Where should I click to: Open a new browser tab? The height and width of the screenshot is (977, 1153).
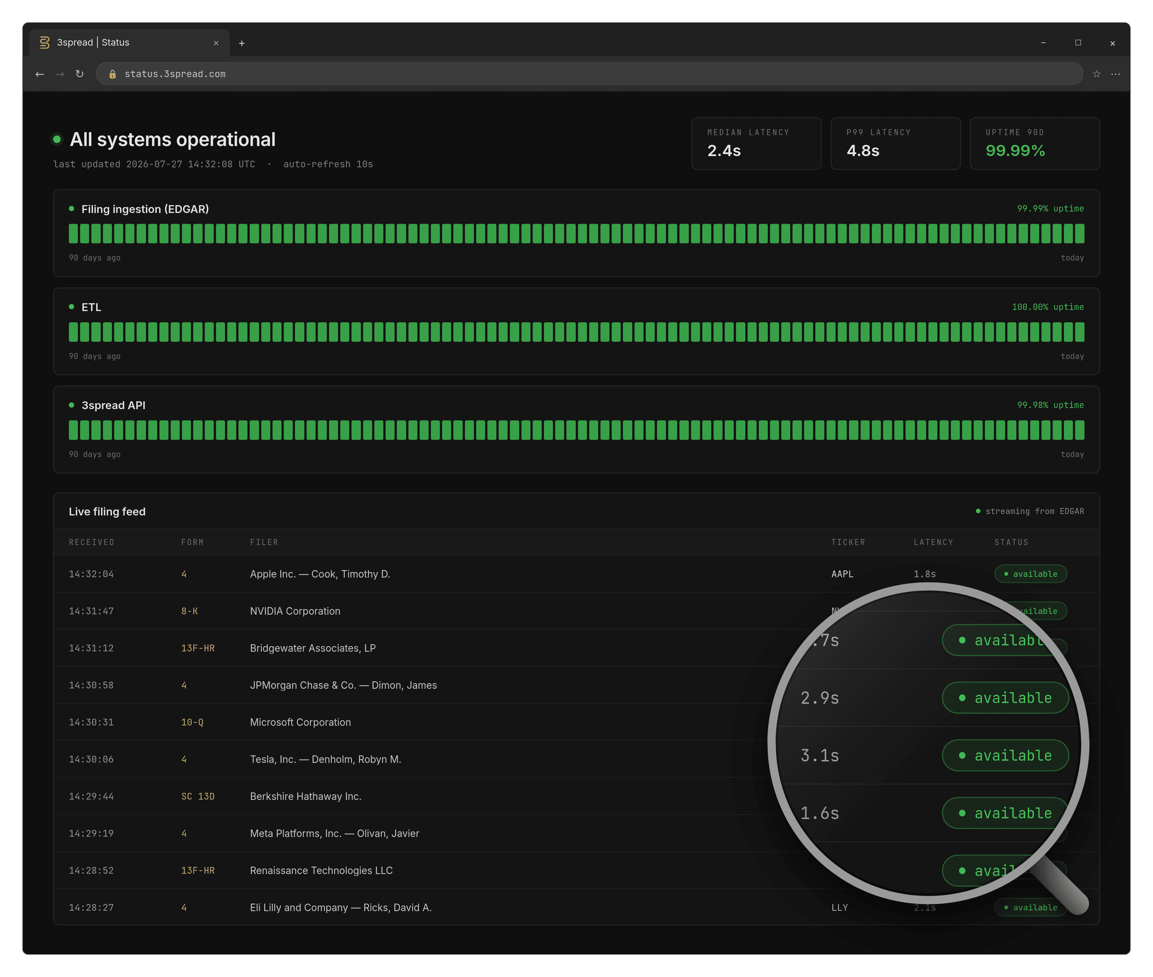pos(241,43)
